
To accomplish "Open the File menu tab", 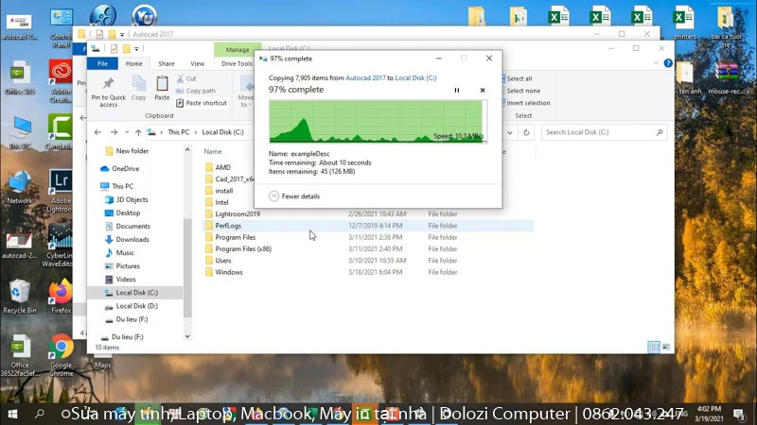I will (102, 63).
